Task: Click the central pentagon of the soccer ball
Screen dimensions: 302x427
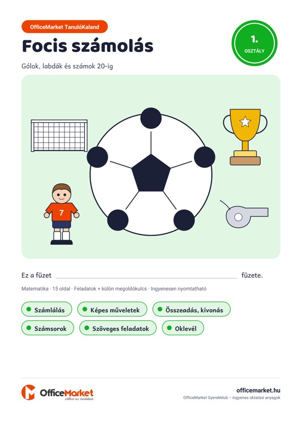Action: [x=151, y=173]
